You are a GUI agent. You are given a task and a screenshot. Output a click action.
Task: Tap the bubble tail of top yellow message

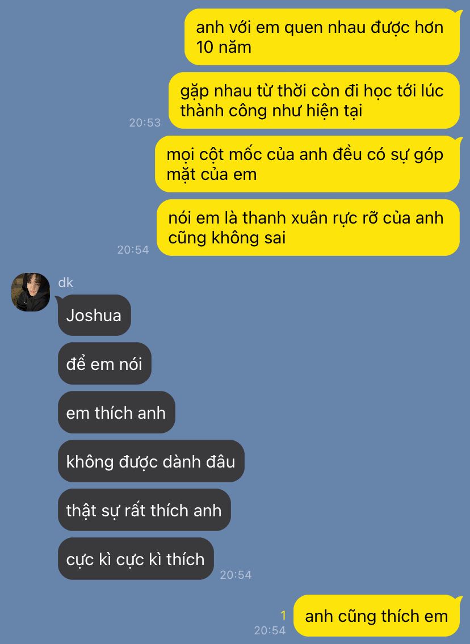(x=459, y=14)
